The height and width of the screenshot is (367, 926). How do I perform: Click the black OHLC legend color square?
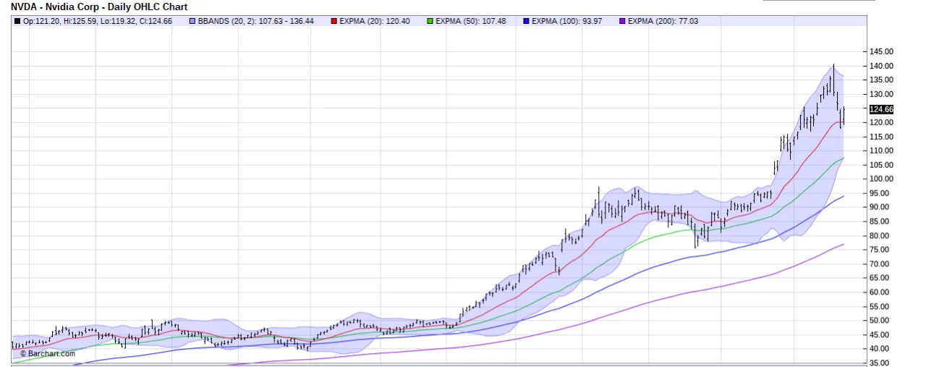tap(17, 21)
